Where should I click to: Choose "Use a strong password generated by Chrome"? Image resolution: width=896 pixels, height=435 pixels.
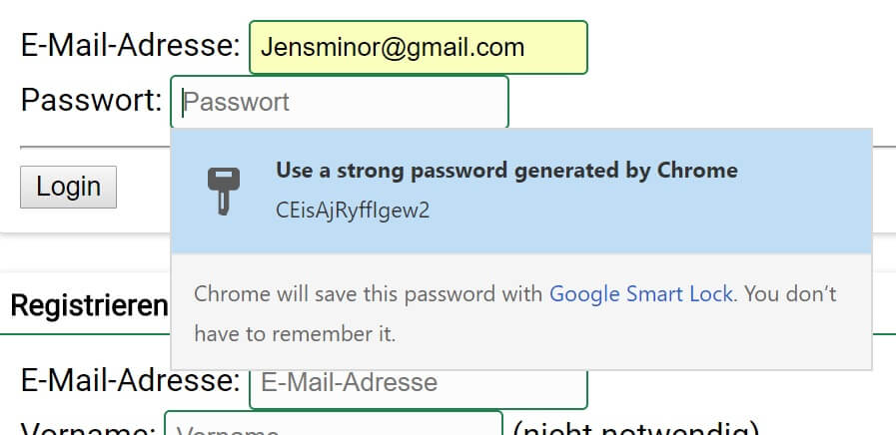pos(506,171)
